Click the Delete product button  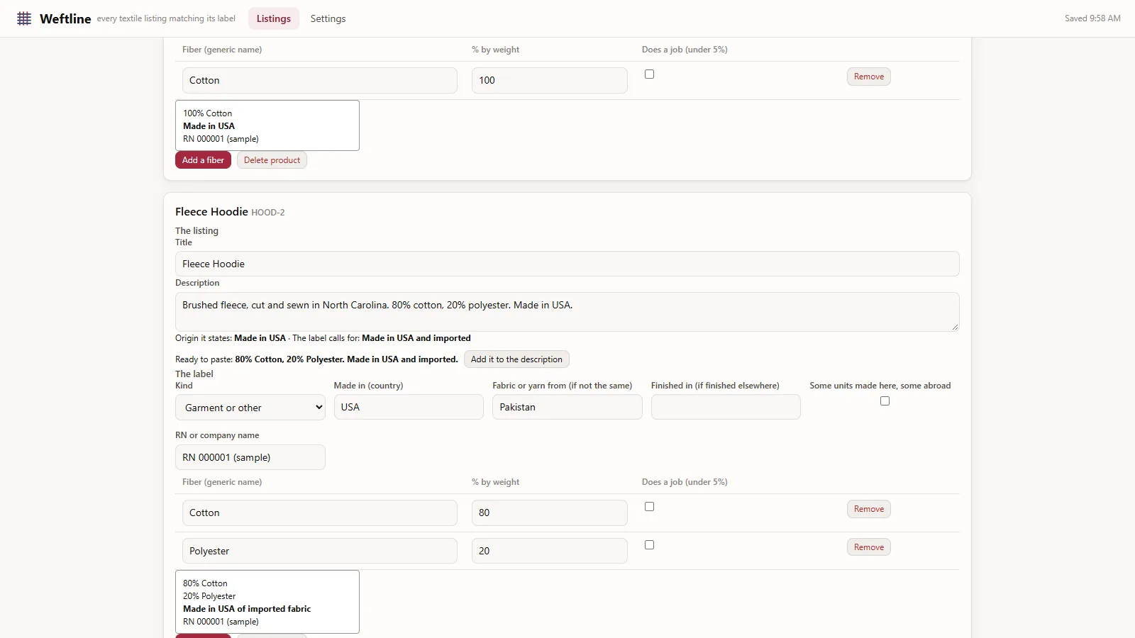point(272,160)
